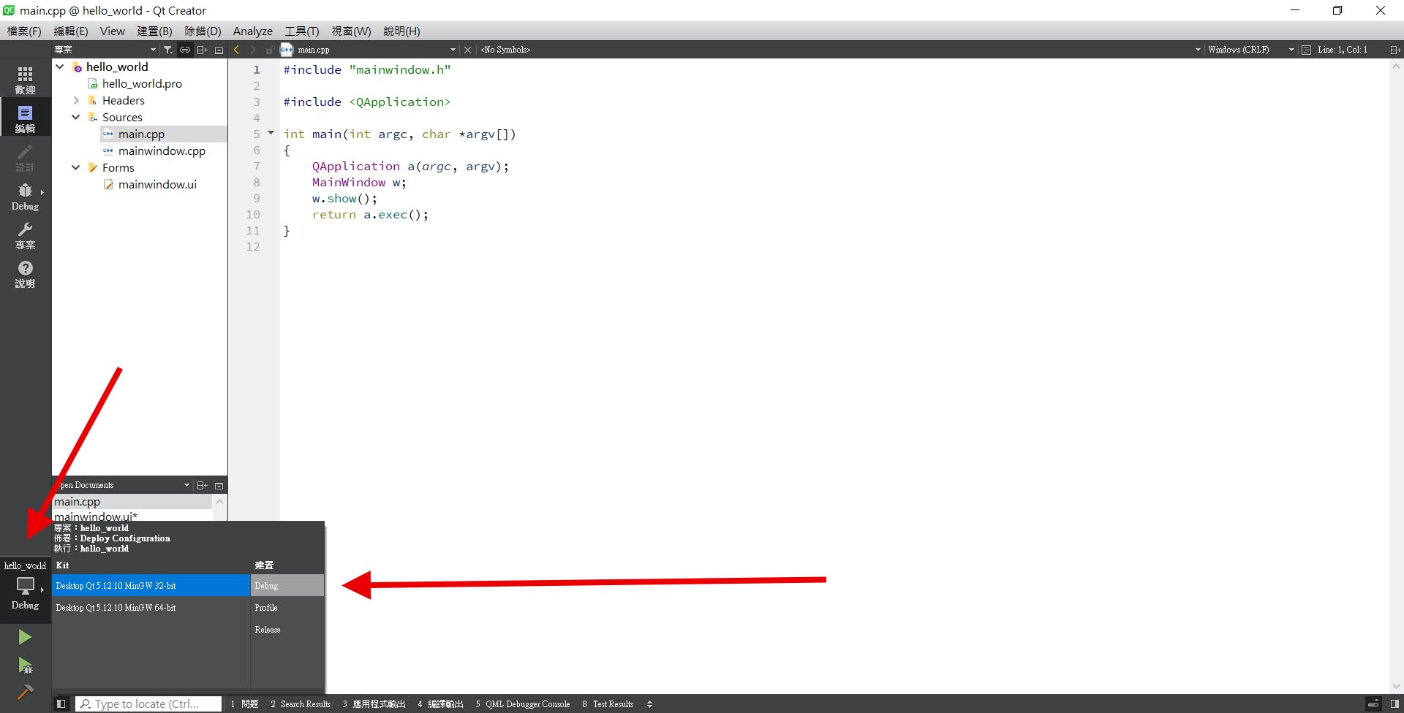Split the project panel with the split icon
Image resolution: width=1404 pixels, height=713 pixels.
(203, 50)
